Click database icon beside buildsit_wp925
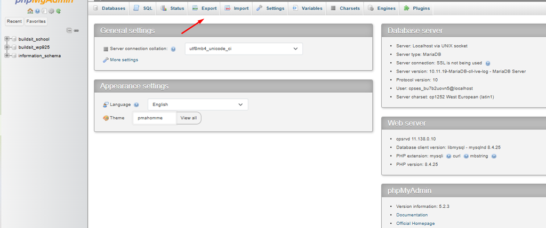 pos(14,47)
